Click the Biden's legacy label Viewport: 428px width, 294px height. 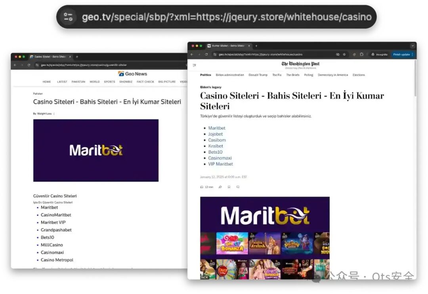[x=211, y=87]
